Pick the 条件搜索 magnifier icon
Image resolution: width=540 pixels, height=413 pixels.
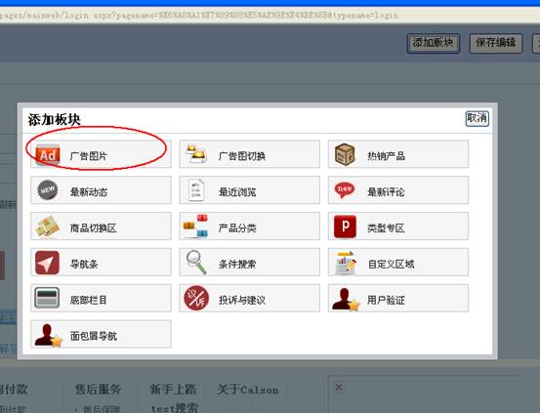click(x=196, y=262)
